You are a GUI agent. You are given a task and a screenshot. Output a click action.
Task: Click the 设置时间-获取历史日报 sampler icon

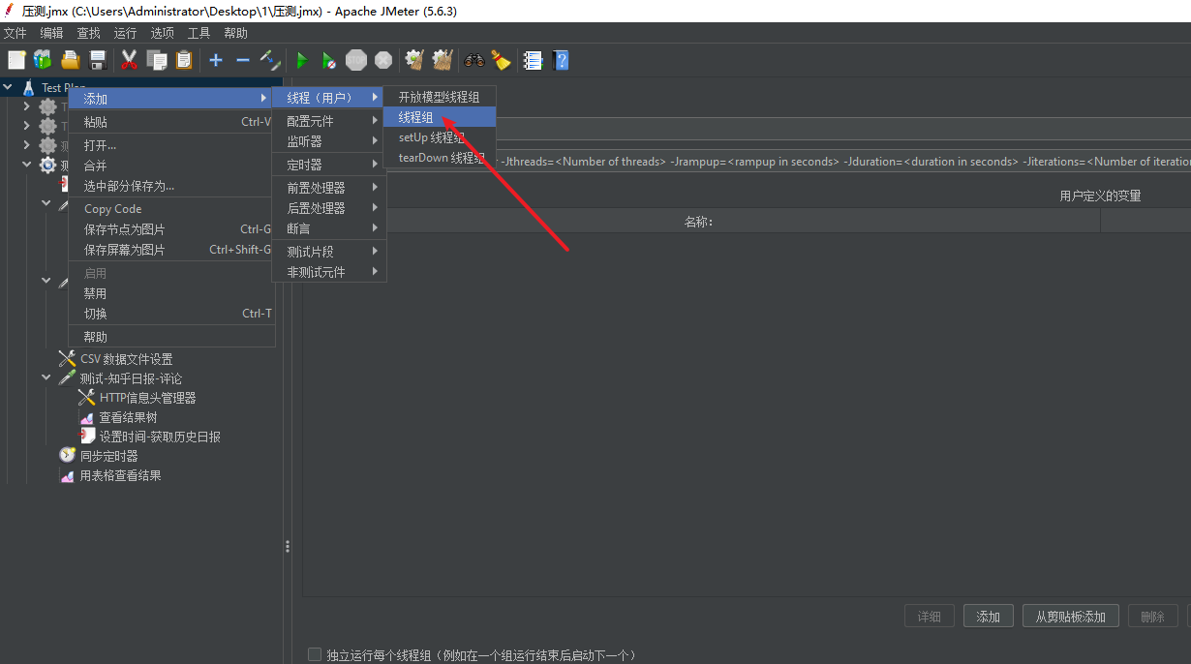tap(86, 437)
